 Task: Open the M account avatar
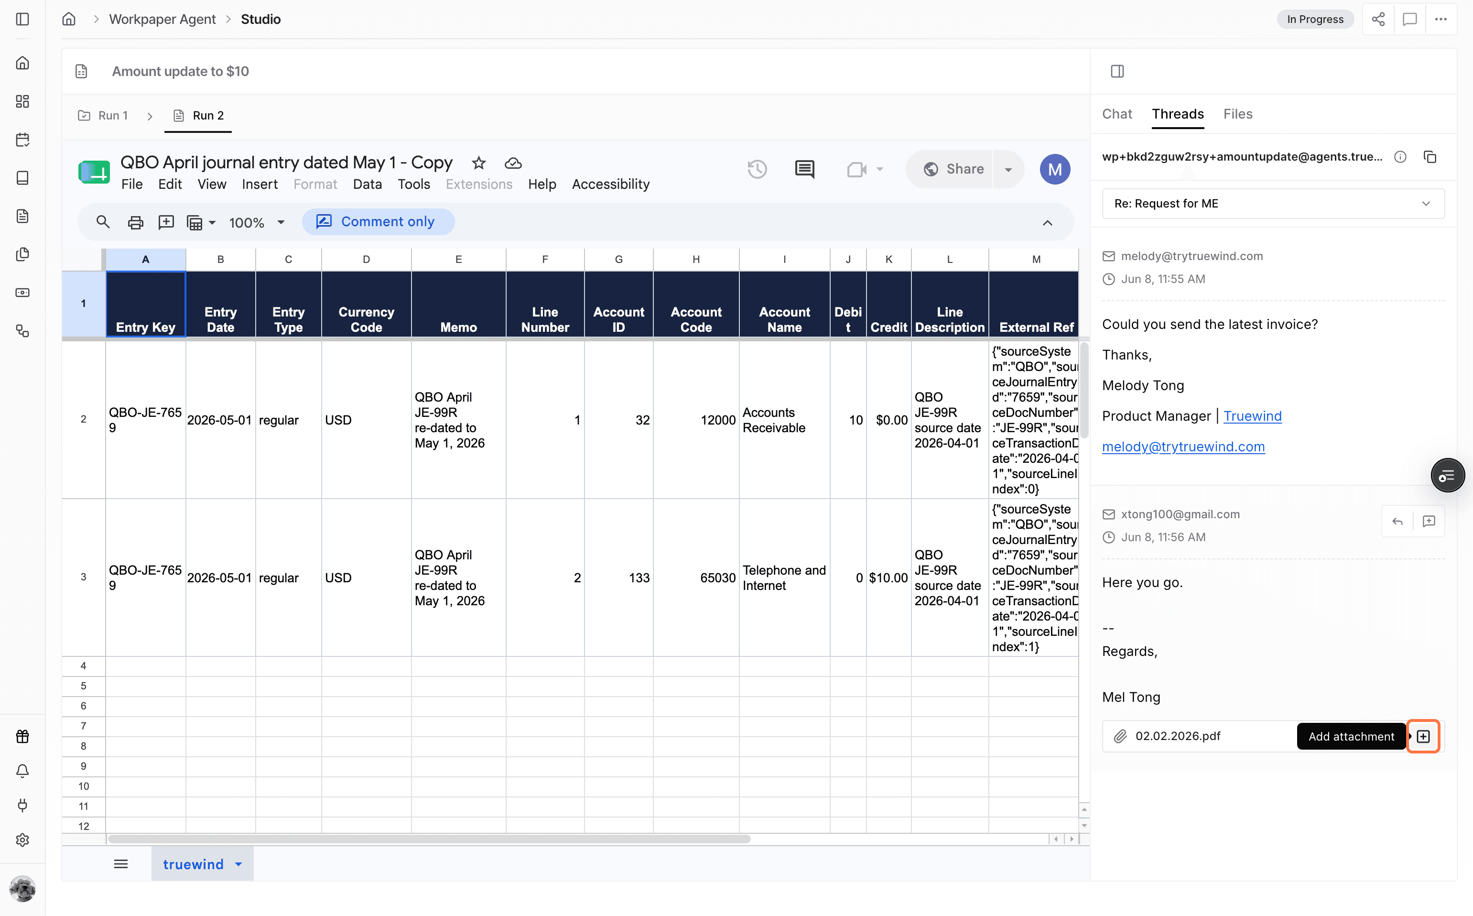coord(1054,169)
